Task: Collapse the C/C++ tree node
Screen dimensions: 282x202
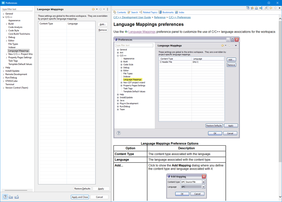Action: pyautogui.click(x=3, y=17)
